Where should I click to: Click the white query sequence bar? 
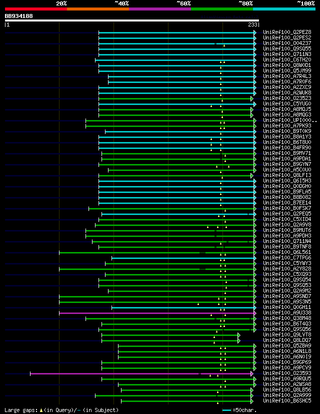pyautogui.click(x=131, y=20)
